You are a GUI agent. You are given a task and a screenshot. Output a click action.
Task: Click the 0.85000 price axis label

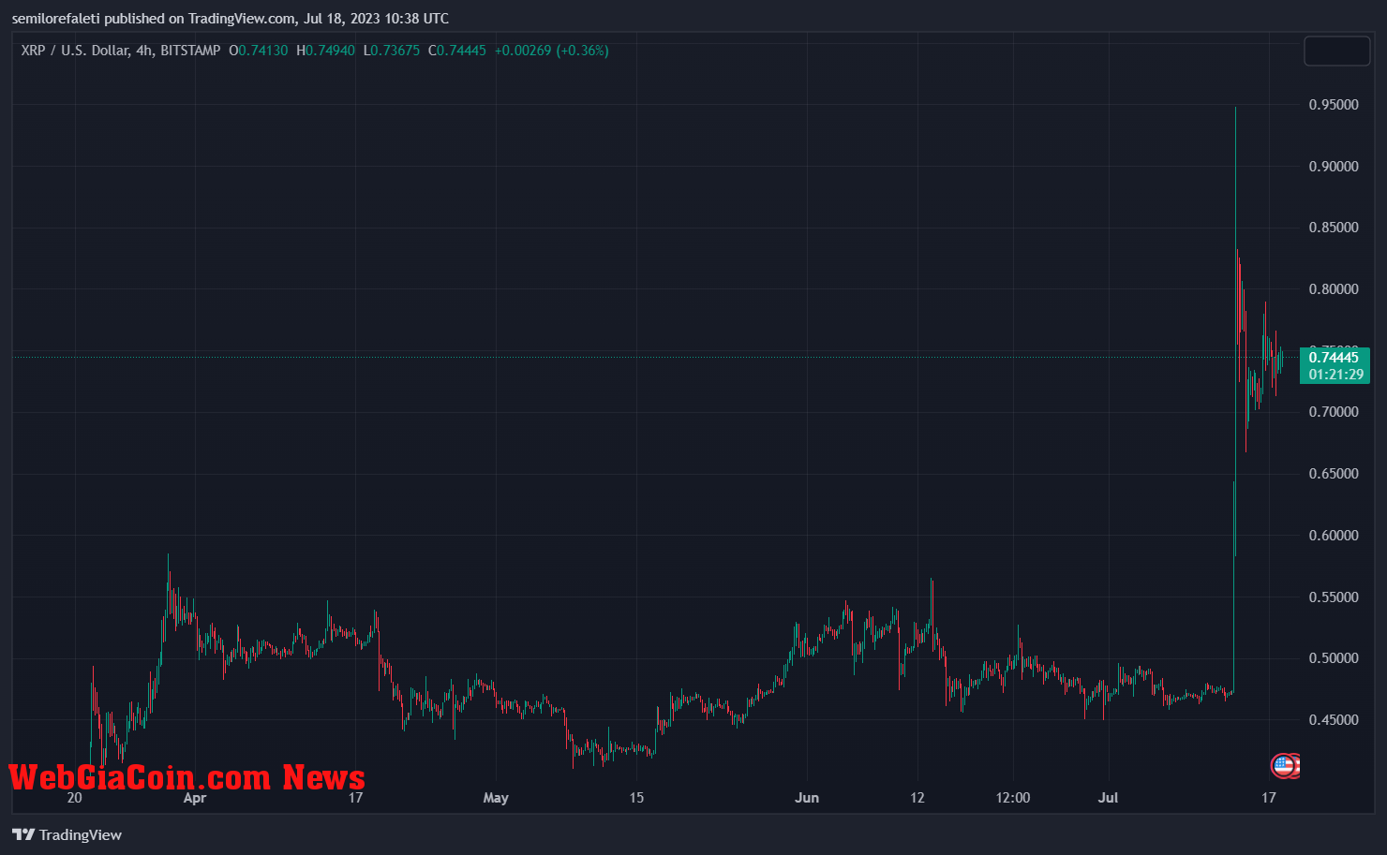click(1334, 228)
